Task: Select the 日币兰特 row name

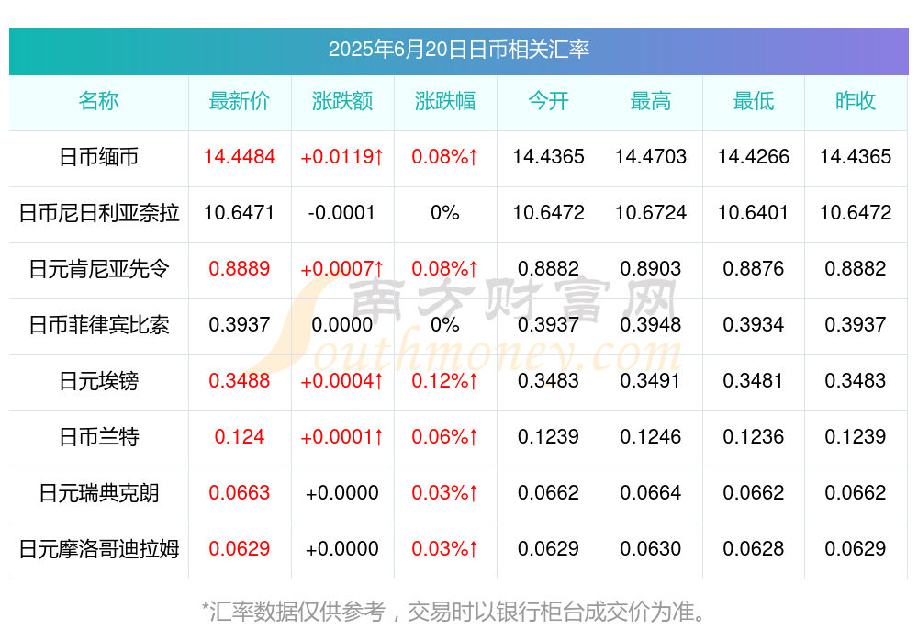Action: coord(98,437)
